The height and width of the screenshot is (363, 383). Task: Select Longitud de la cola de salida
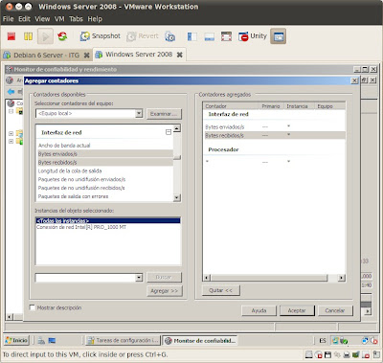pos(70,170)
